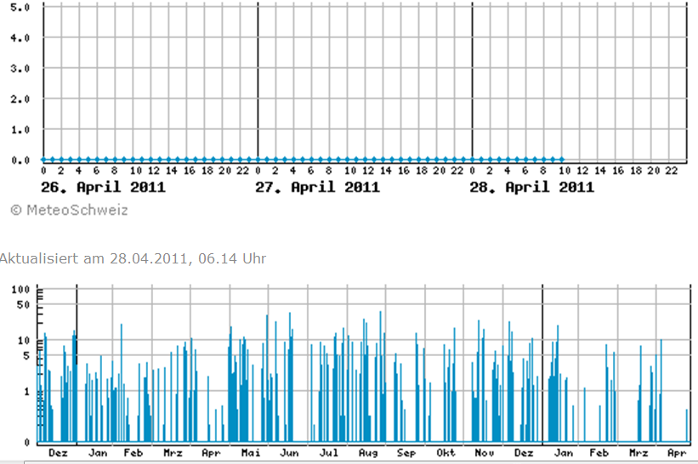Click the 100 label on the lower chart axis

(20, 290)
